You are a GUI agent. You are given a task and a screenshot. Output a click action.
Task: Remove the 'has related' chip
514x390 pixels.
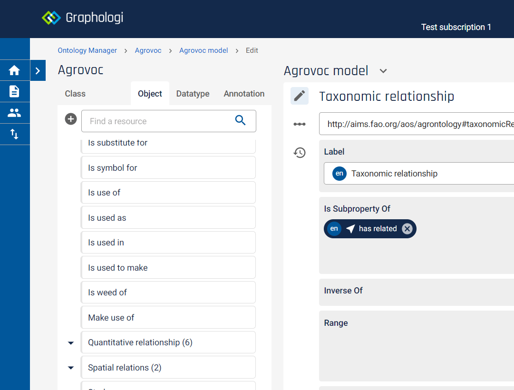pos(407,229)
